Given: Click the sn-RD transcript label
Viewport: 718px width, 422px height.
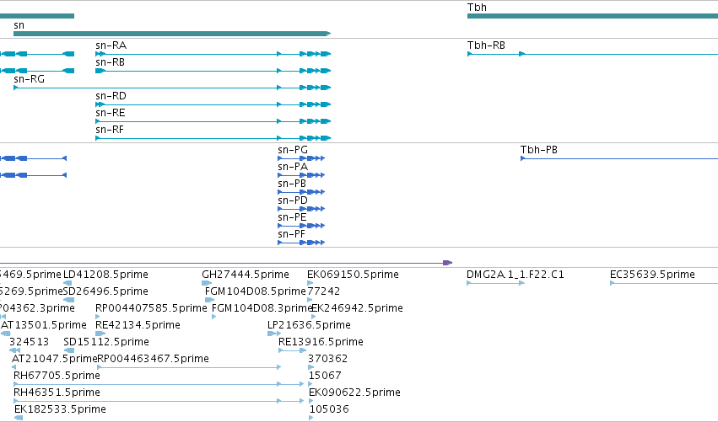Looking at the screenshot, I should 111,96.
